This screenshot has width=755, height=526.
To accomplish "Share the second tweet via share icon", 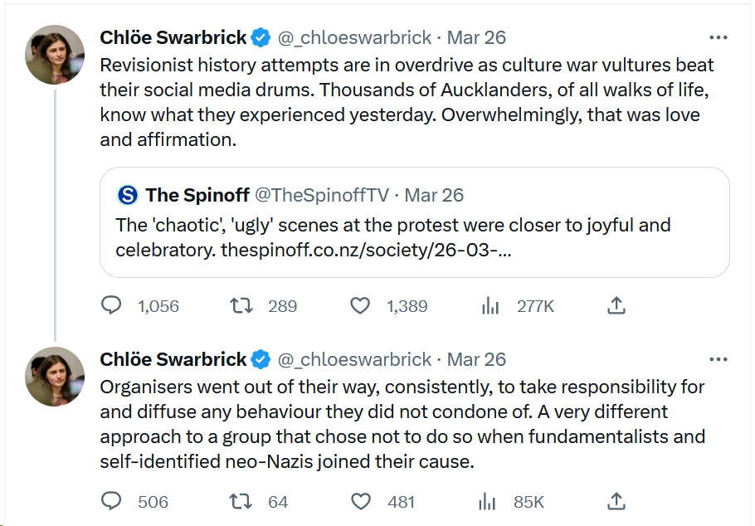I will (x=616, y=501).
